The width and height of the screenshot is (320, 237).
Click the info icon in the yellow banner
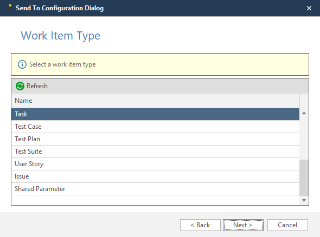pyautogui.click(x=22, y=64)
